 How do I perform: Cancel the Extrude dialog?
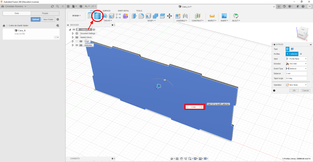305,90
